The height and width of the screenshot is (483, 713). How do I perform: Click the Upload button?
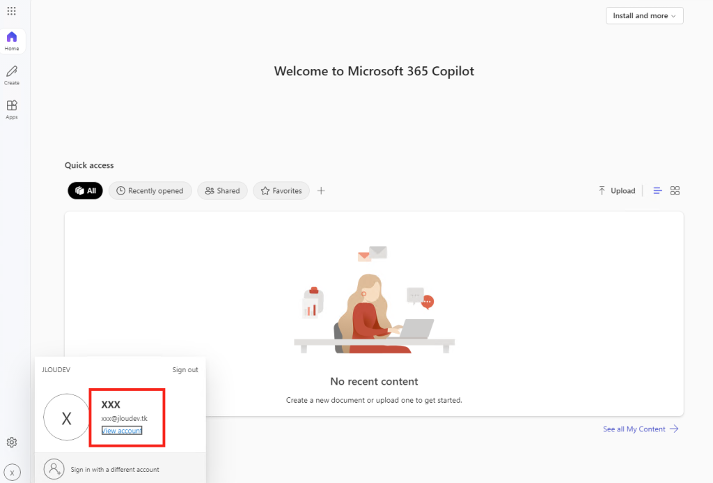617,191
